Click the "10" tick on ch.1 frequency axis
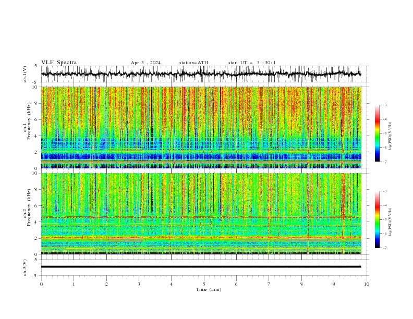This screenshot has width=413, height=319. coord(36,87)
